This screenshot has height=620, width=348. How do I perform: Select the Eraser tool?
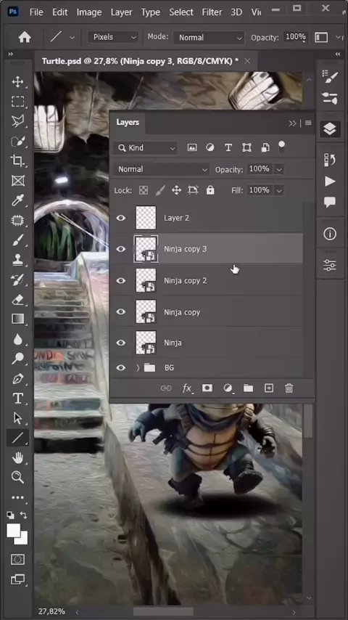pos(18,299)
